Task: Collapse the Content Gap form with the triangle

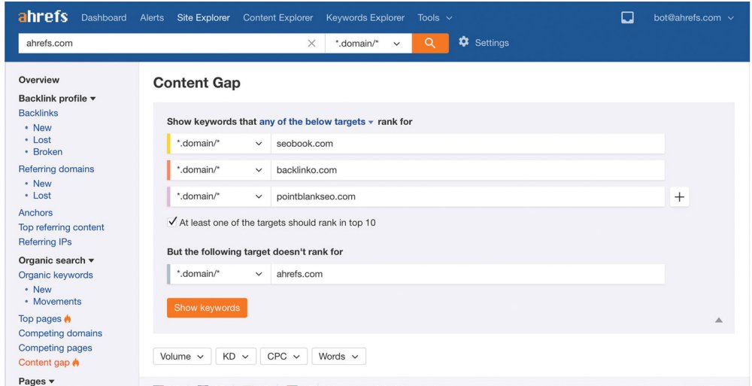Action: (718, 321)
